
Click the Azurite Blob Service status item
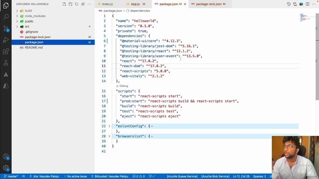(x=215, y=177)
